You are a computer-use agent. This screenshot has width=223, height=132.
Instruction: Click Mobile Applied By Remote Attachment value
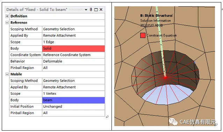coord(73,87)
